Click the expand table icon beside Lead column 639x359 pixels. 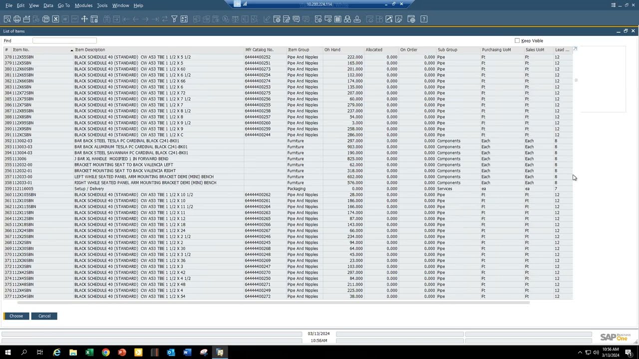pyautogui.click(x=575, y=49)
